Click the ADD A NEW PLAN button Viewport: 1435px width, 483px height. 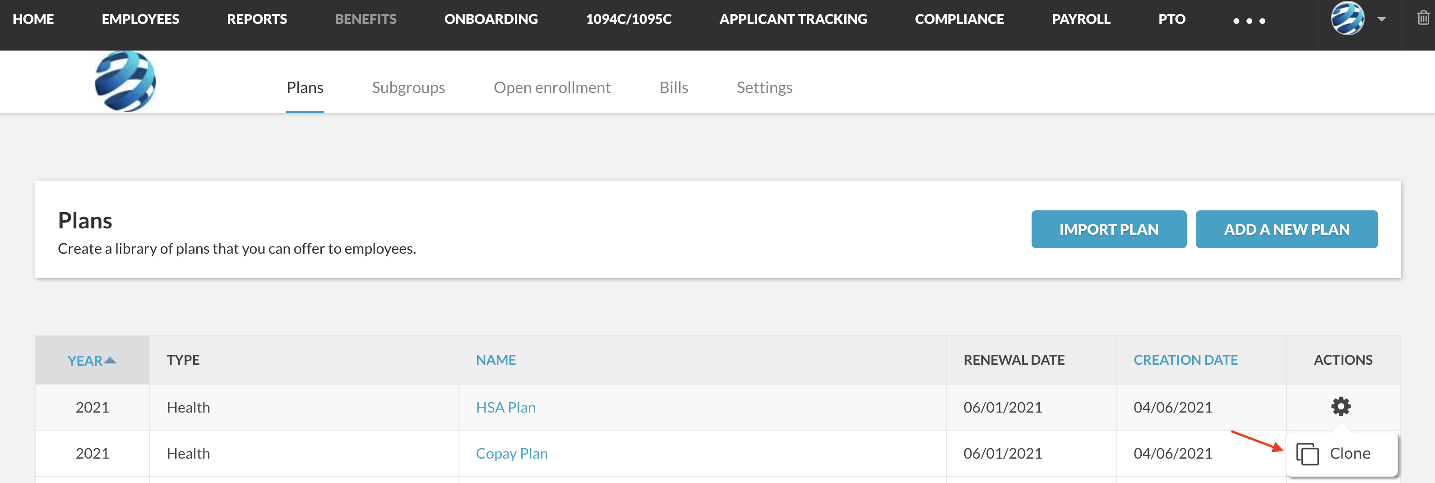click(1286, 229)
